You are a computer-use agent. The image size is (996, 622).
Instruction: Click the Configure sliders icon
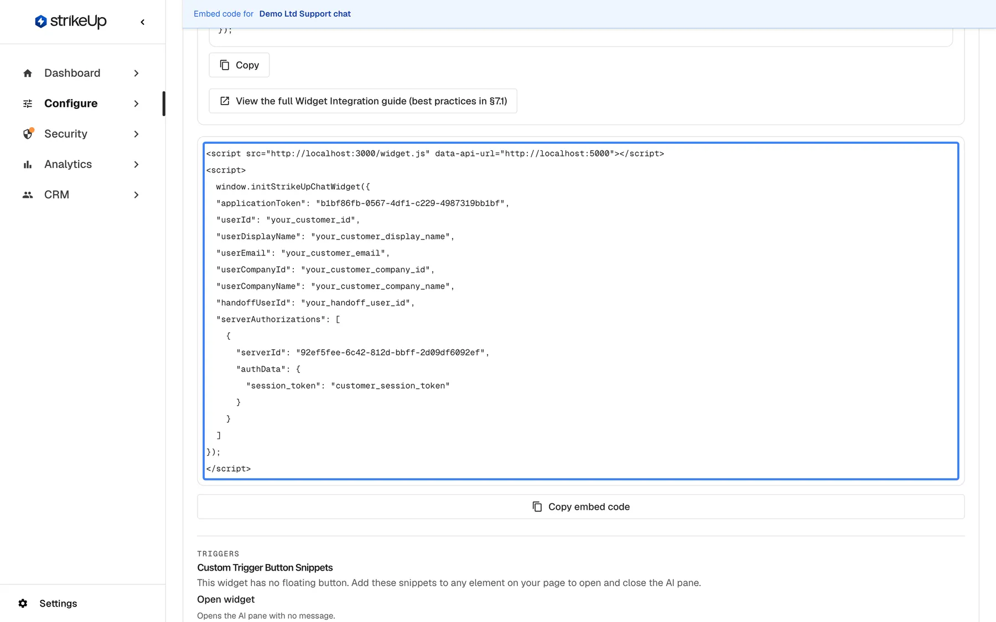(x=28, y=103)
